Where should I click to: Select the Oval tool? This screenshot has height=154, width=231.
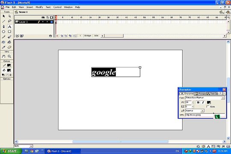tap(4, 32)
